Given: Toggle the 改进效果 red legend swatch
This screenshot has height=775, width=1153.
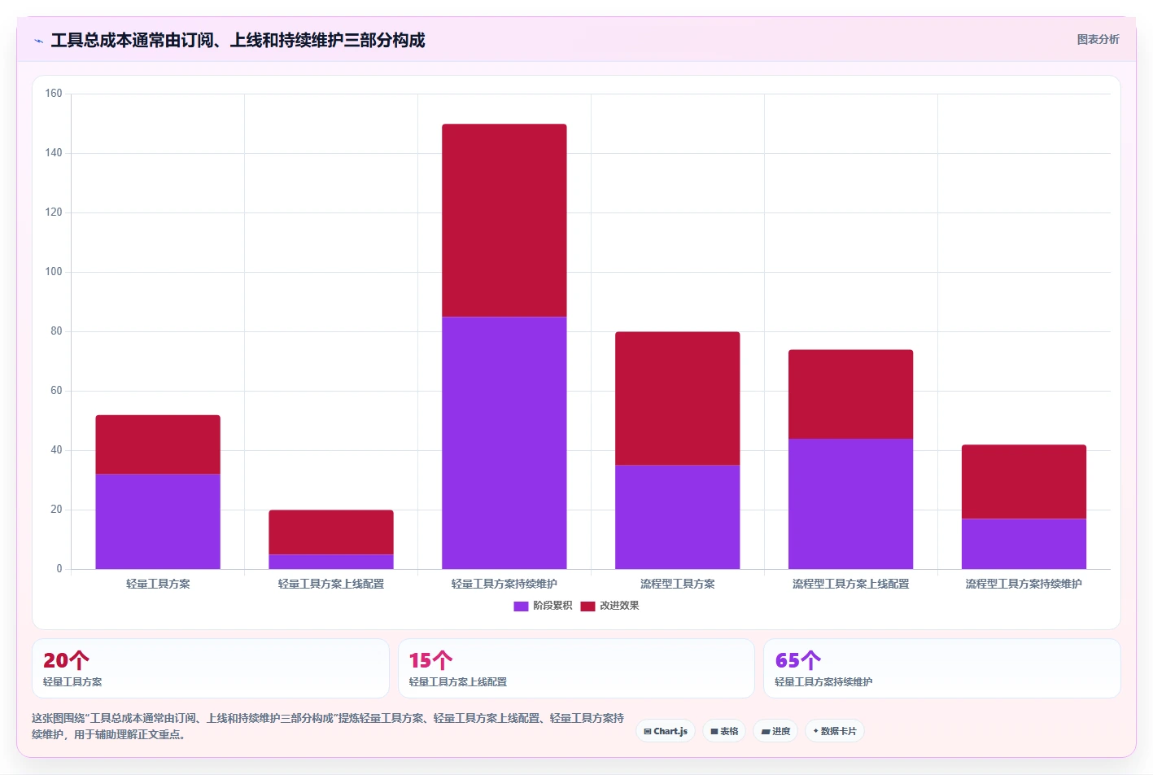Looking at the screenshot, I should pos(587,606).
